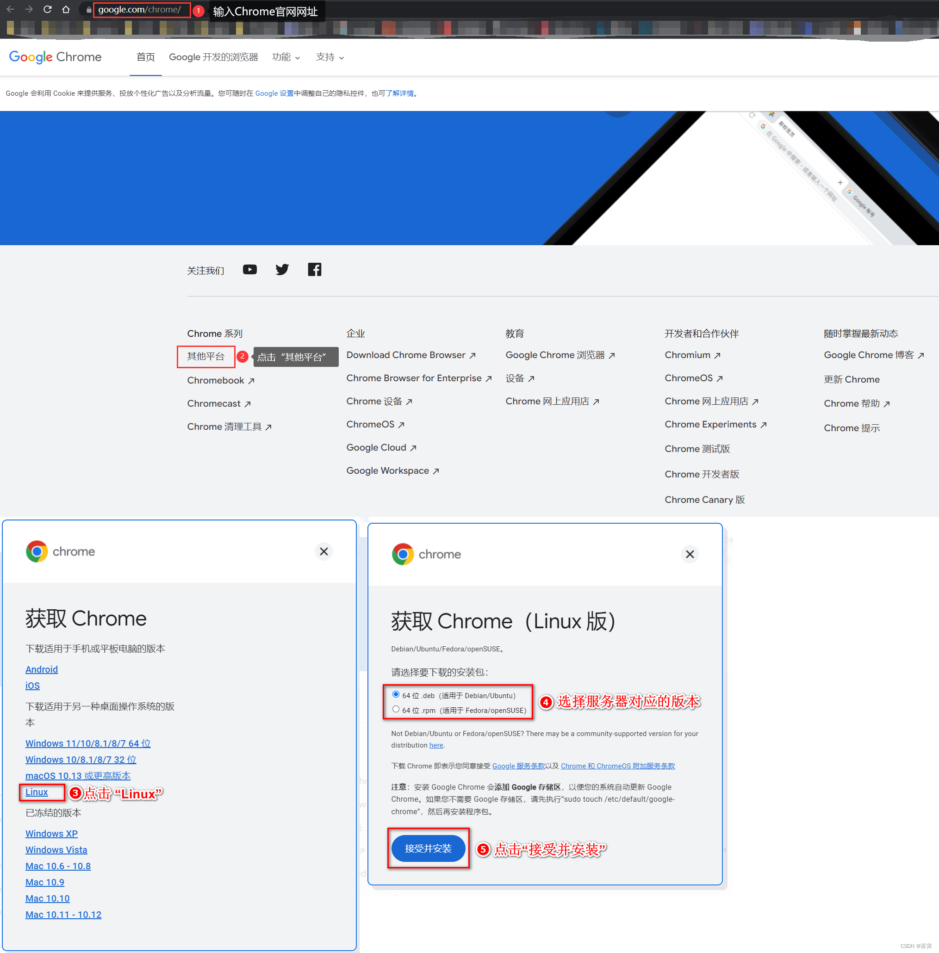Screen dimensions: 939x953
Task: Click Mac 10.11 - 10.12 link
Action: tap(63, 915)
